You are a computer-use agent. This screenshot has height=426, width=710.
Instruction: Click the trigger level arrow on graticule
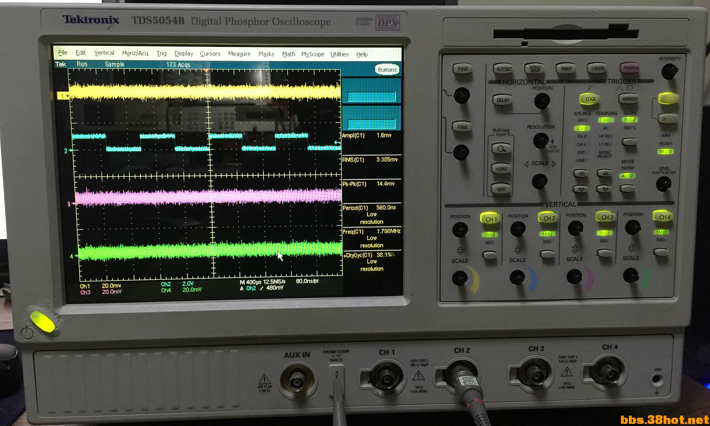pyautogui.click(x=337, y=142)
